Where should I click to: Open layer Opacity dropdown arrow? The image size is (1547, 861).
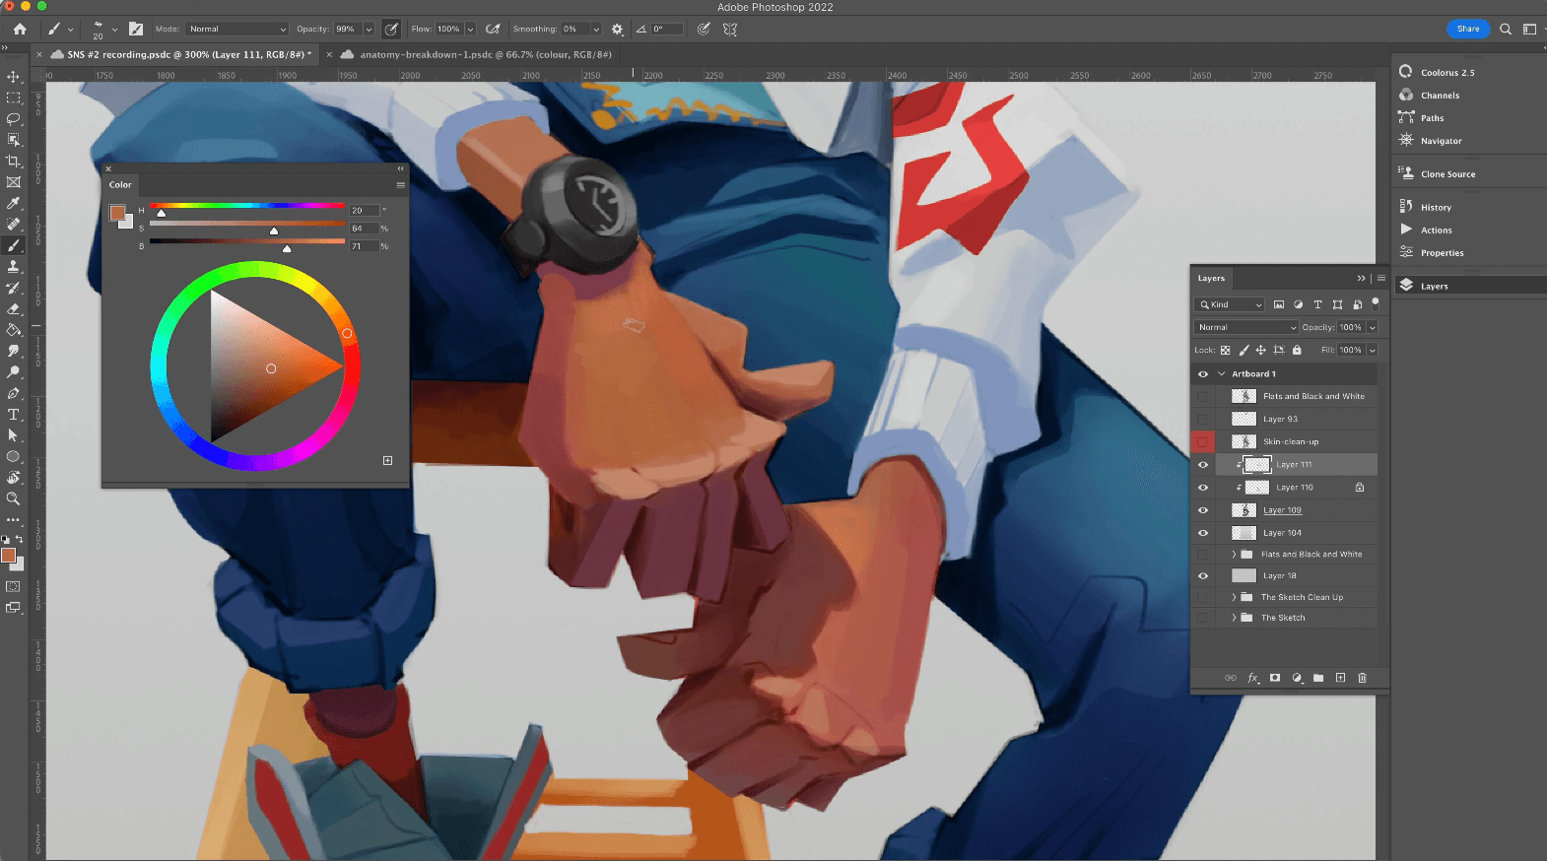1372,327
